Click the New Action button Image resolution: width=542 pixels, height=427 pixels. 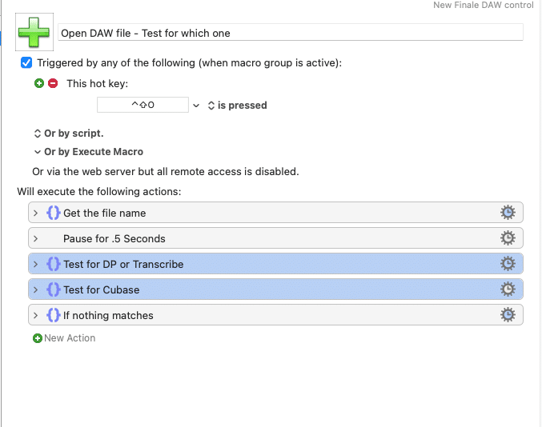[64, 338]
